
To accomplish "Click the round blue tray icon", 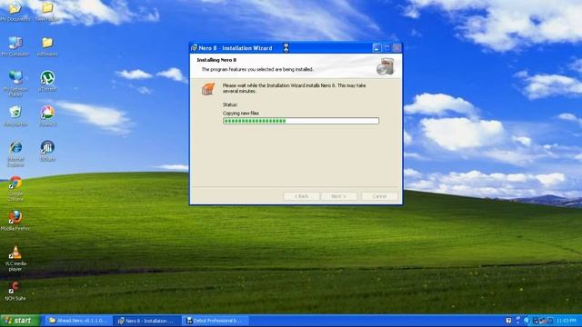I will pos(527,321).
